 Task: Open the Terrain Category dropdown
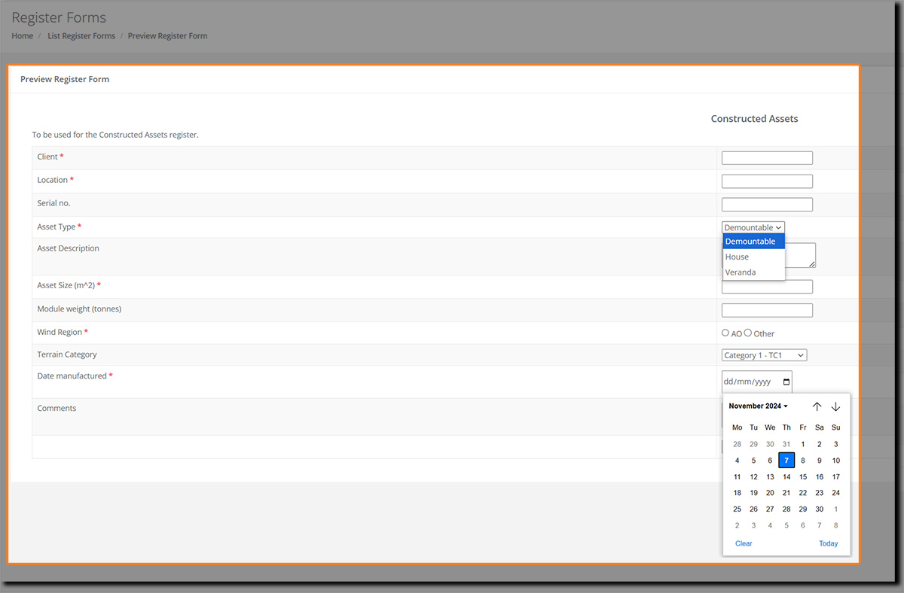pyautogui.click(x=764, y=355)
